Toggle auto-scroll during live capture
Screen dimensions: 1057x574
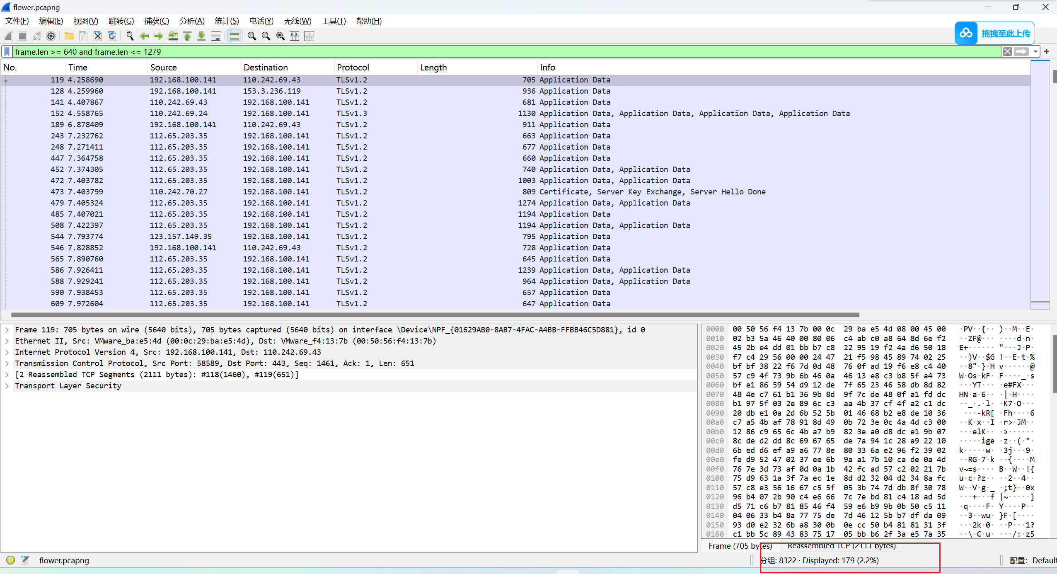(x=216, y=36)
